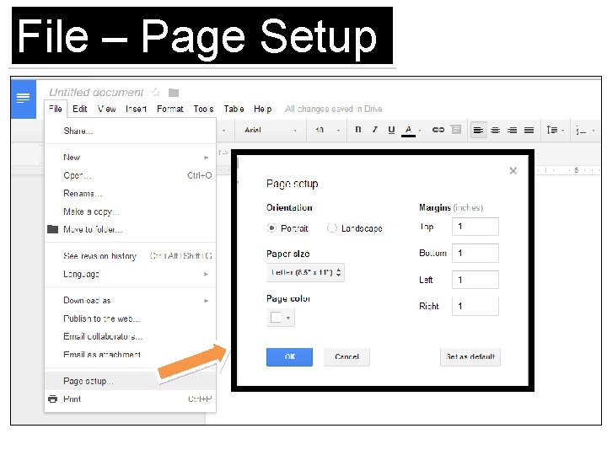
Task: Open the Page color picker
Action: click(281, 318)
